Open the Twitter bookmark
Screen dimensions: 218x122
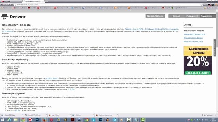(76, 8)
